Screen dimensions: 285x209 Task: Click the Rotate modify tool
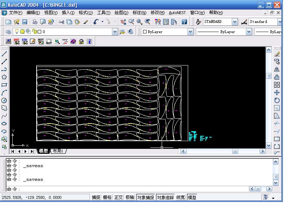coord(277,100)
